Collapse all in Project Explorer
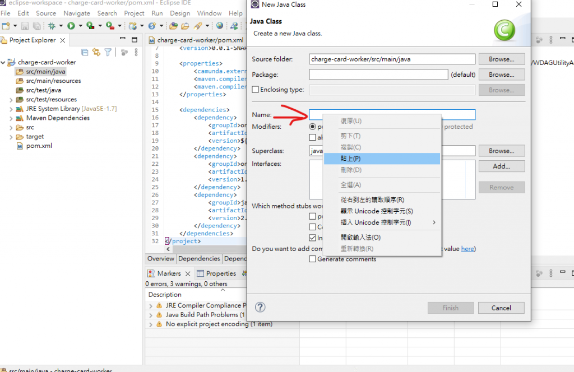Viewport: 574px width, 372px height. 85,52
